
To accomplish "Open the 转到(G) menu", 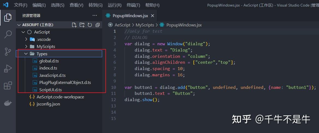I will coord(96,5).
